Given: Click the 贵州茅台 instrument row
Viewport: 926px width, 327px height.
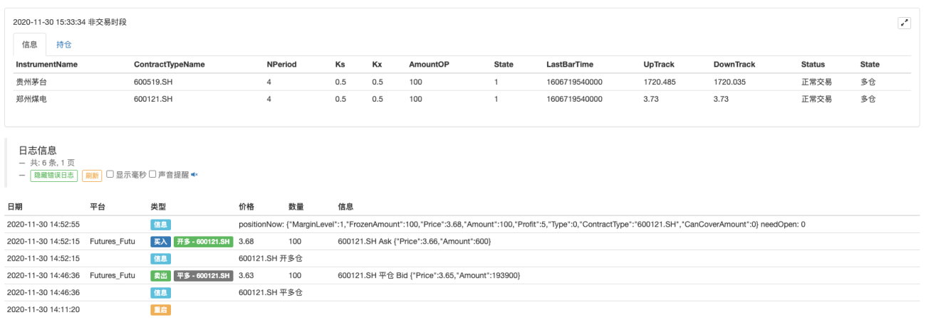Looking at the screenshot, I should [462, 82].
